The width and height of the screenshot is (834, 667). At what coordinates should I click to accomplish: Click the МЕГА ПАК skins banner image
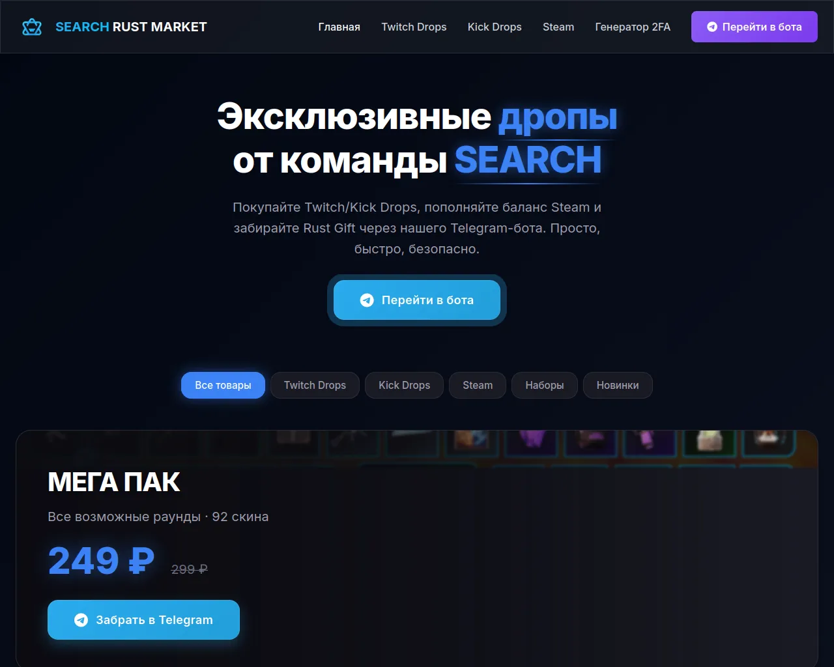tap(417, 449)
